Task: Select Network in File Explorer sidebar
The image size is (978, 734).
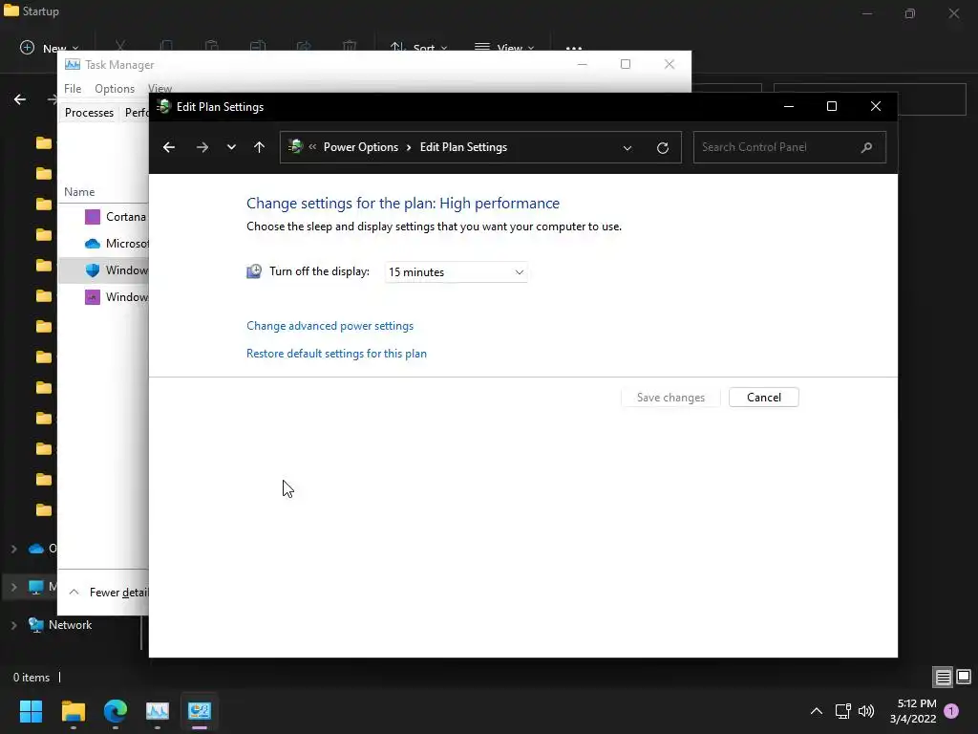Action: [x=70, y=625]
